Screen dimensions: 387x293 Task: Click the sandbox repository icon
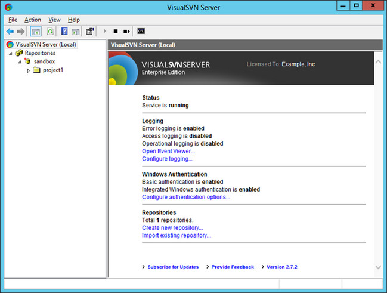point(27,61)
